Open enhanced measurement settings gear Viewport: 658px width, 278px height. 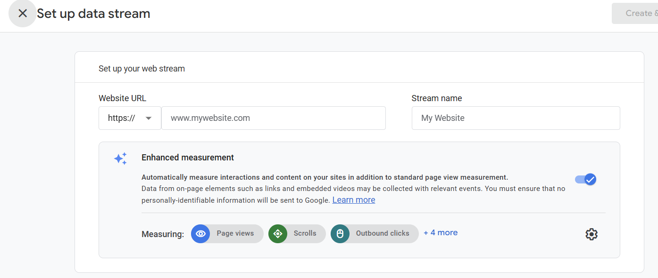591,234
